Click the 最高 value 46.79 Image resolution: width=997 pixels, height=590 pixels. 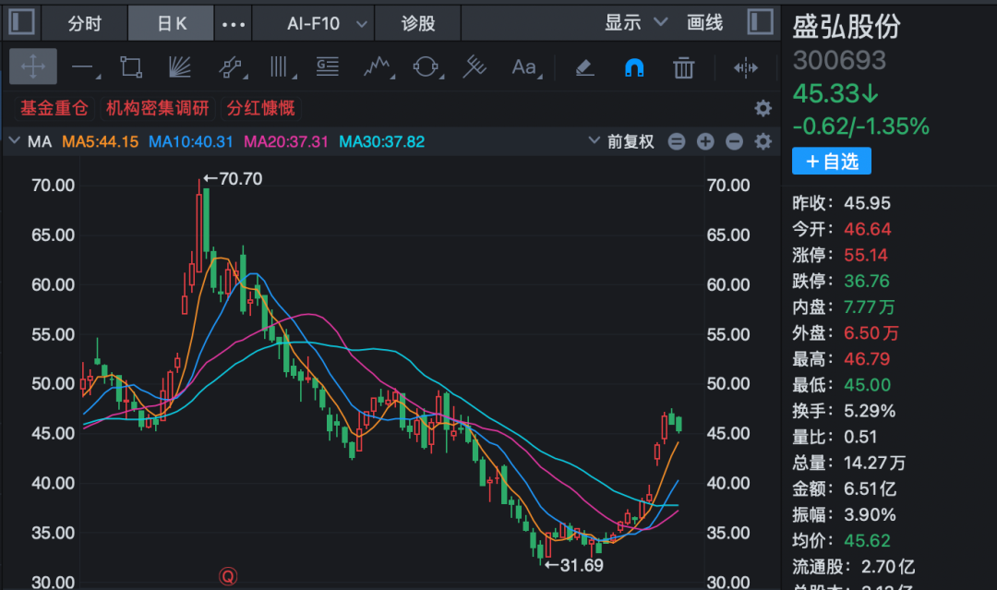pyautogui.click(x=867, y=359)
